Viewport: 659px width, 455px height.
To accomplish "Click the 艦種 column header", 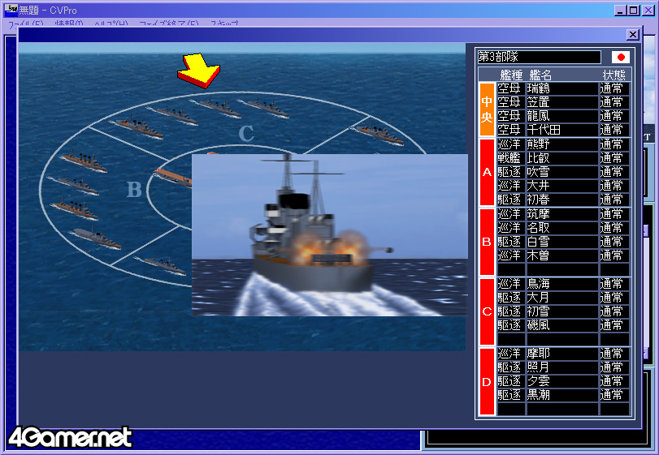I will (x=511, y=75).
